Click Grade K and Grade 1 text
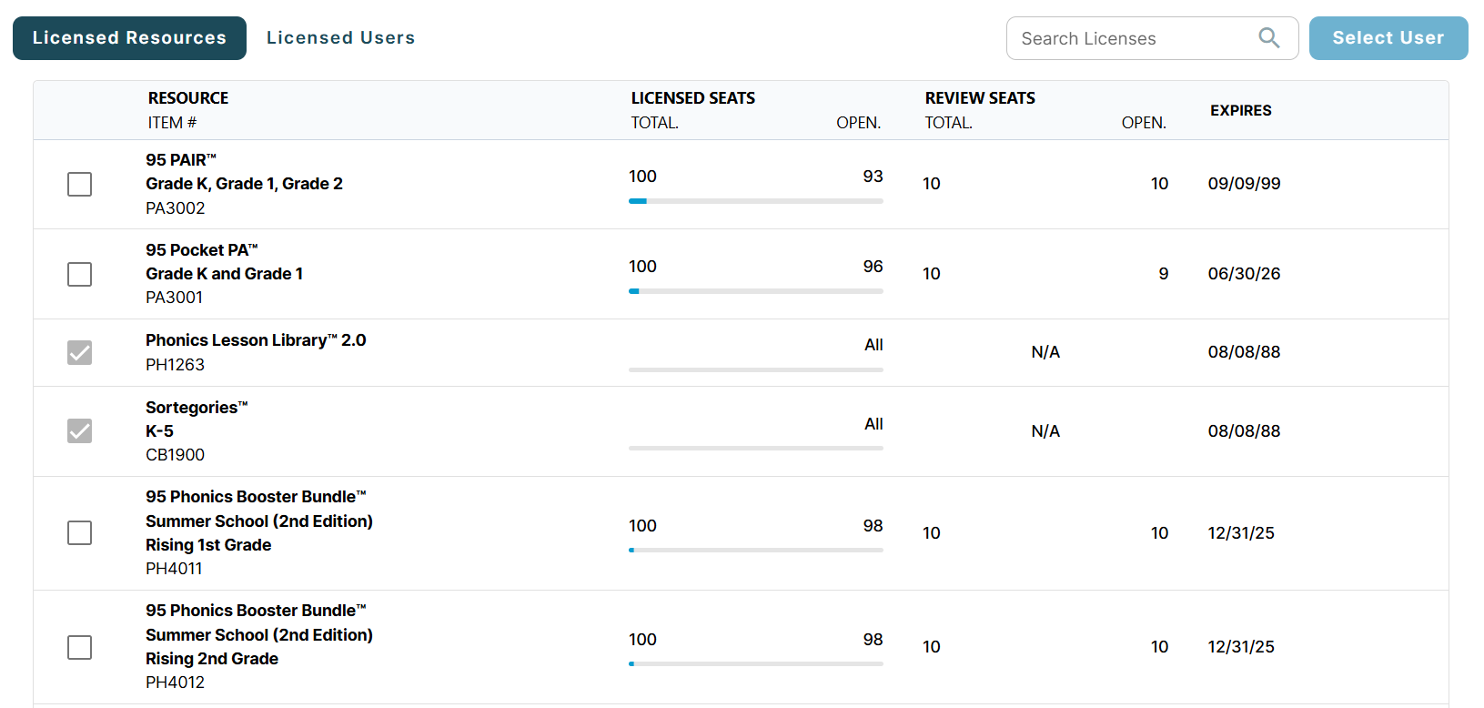Screen dimensions: 1484x708 point(225,274)
